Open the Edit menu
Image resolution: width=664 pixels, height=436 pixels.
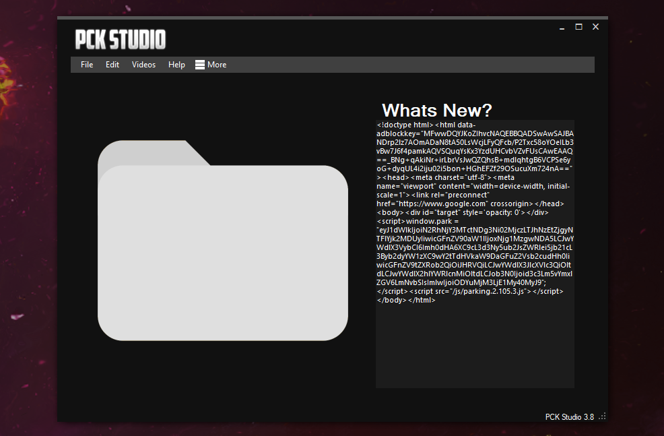point(112,65)
